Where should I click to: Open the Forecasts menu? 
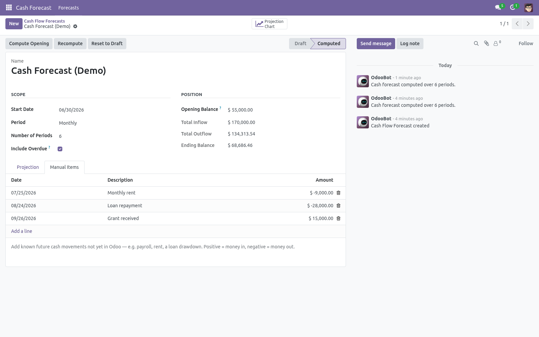pos(68,7)
